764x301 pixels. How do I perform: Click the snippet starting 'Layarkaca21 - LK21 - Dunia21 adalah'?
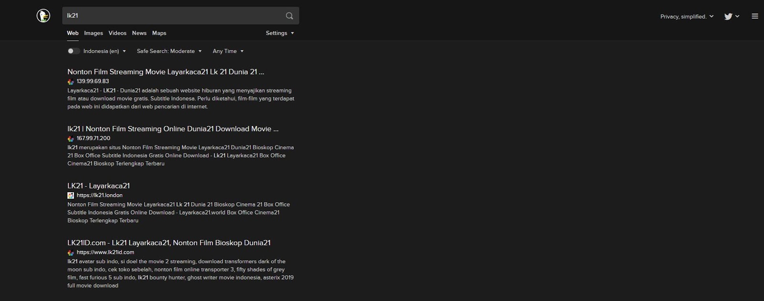180,99
